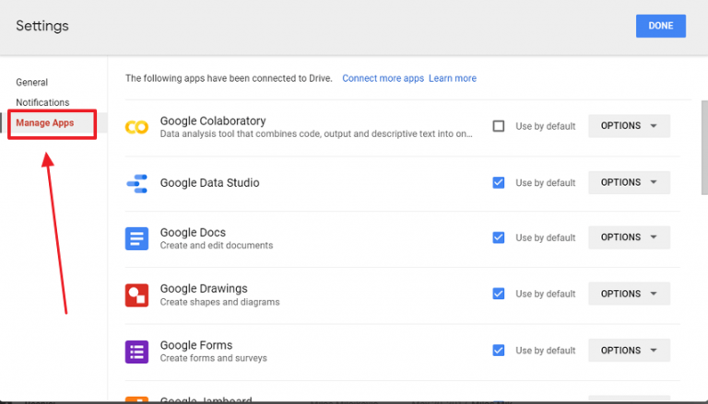The width and height of the screenshot is (708, 404).
Task: Select the Manage Apps tab
Action: coord(44,122)
